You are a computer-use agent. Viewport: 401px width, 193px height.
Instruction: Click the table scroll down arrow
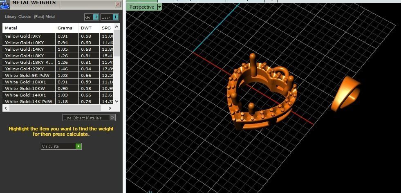(116, 101)
